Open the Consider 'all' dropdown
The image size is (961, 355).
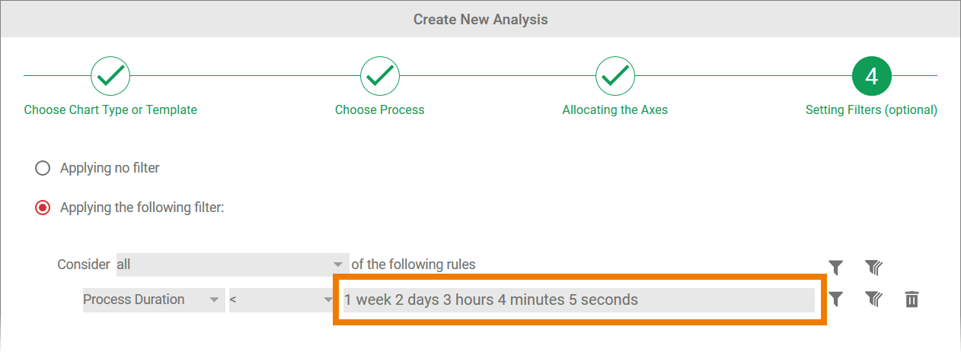231,265
